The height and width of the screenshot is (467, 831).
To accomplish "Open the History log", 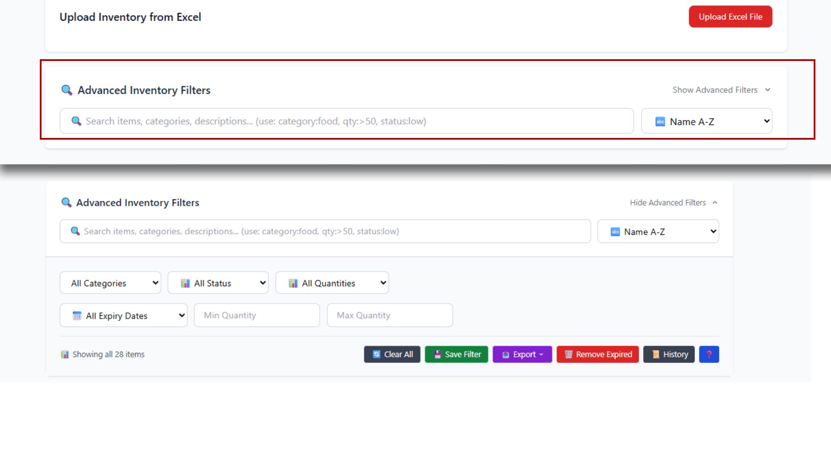I will pos(669,354).
